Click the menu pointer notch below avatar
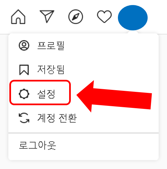This screenshot has height=169, width=167. tap(133, 32)
